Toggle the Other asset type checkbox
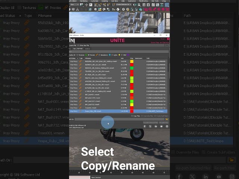This screenshot has width=239, height=179. pyautogui.click(x=122, y=55)
